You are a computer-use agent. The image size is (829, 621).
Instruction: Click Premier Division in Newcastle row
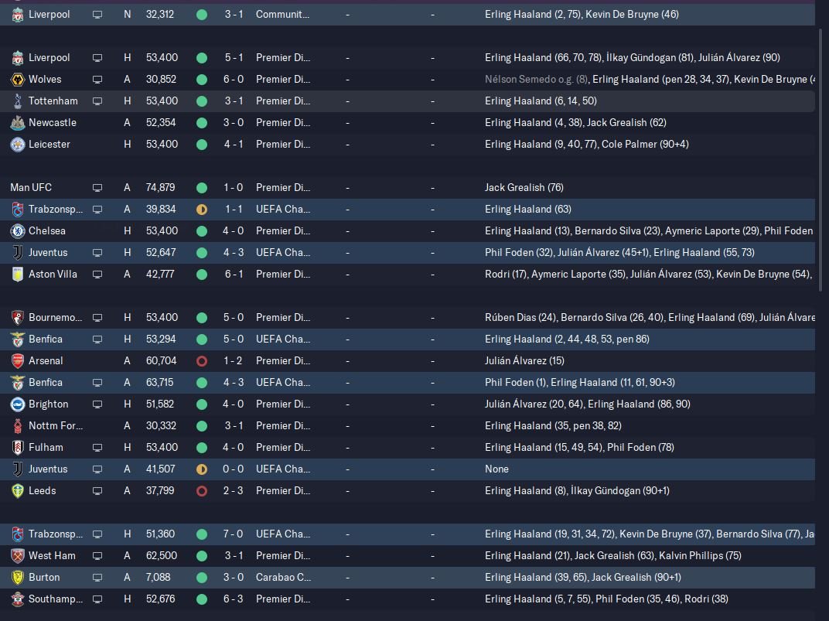coord(283,123)
